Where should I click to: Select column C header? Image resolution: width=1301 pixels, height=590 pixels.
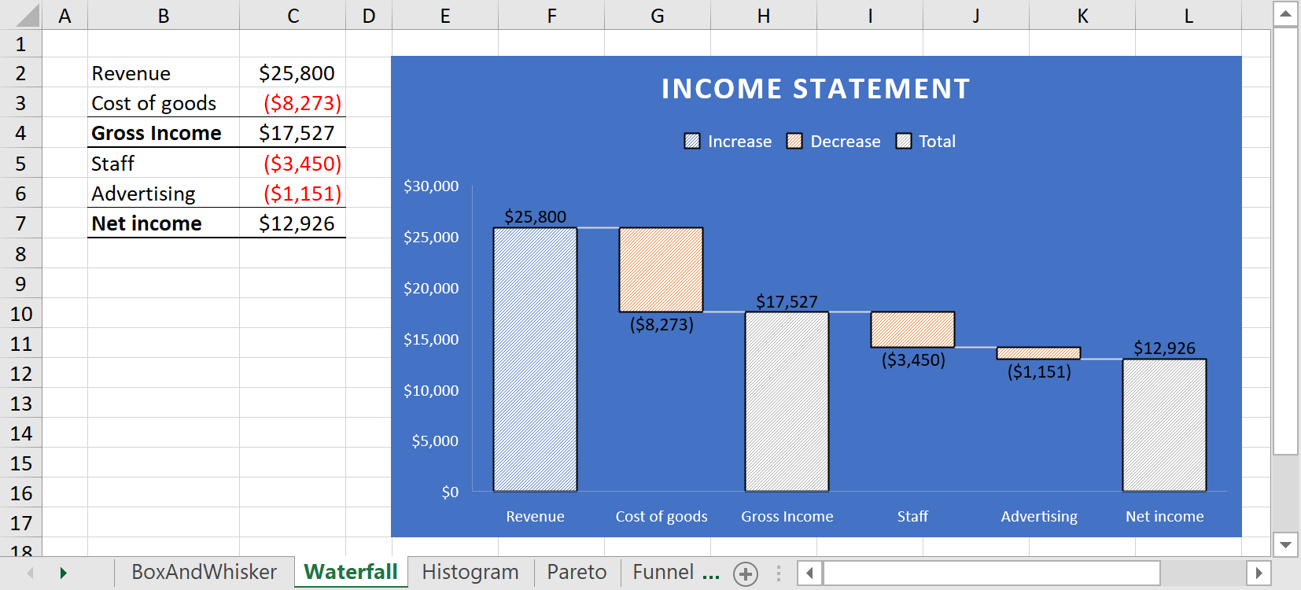point(293,16)
